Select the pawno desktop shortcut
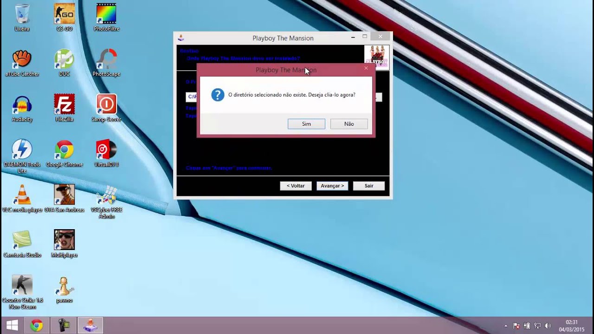Image resolution: width=594 pixels, height=334 pixels. click(x=65, y=289)
